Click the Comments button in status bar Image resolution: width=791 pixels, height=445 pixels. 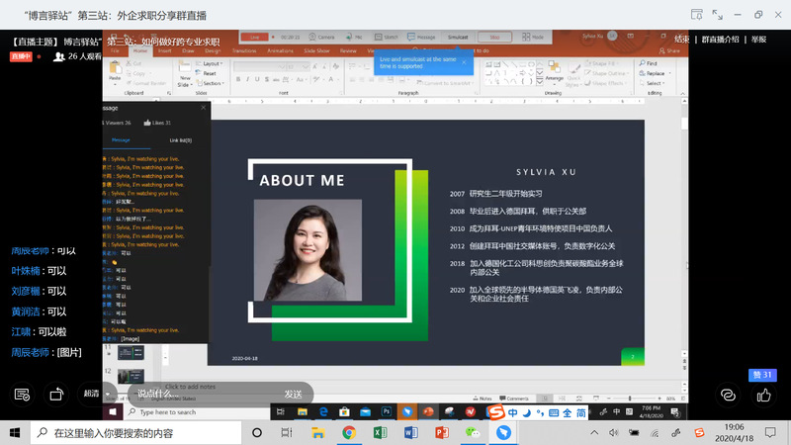pos(514,399)
